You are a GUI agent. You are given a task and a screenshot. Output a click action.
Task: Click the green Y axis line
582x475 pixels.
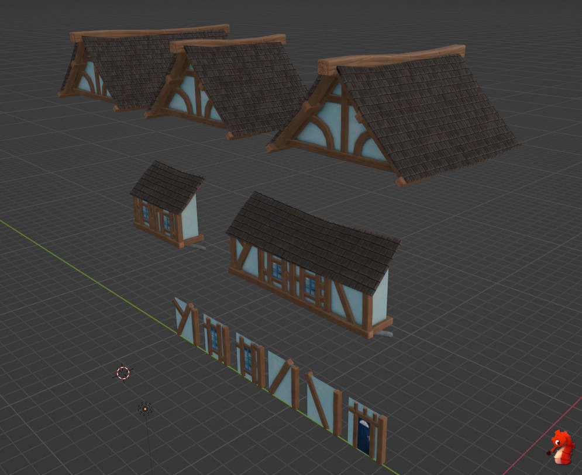pyautogui.click(x=88, y=275)
